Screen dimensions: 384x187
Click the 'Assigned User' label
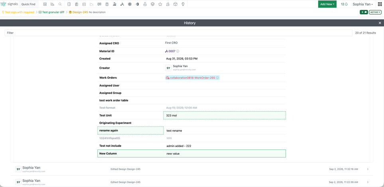[x=109, y=86]
